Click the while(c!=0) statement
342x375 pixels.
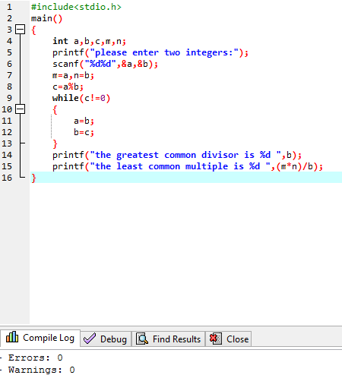(81, 98)
